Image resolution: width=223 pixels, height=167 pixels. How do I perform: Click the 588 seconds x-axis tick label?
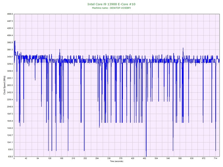coord(180,158)
